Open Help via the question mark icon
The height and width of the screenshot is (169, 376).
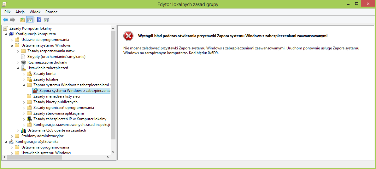point(39,20)
